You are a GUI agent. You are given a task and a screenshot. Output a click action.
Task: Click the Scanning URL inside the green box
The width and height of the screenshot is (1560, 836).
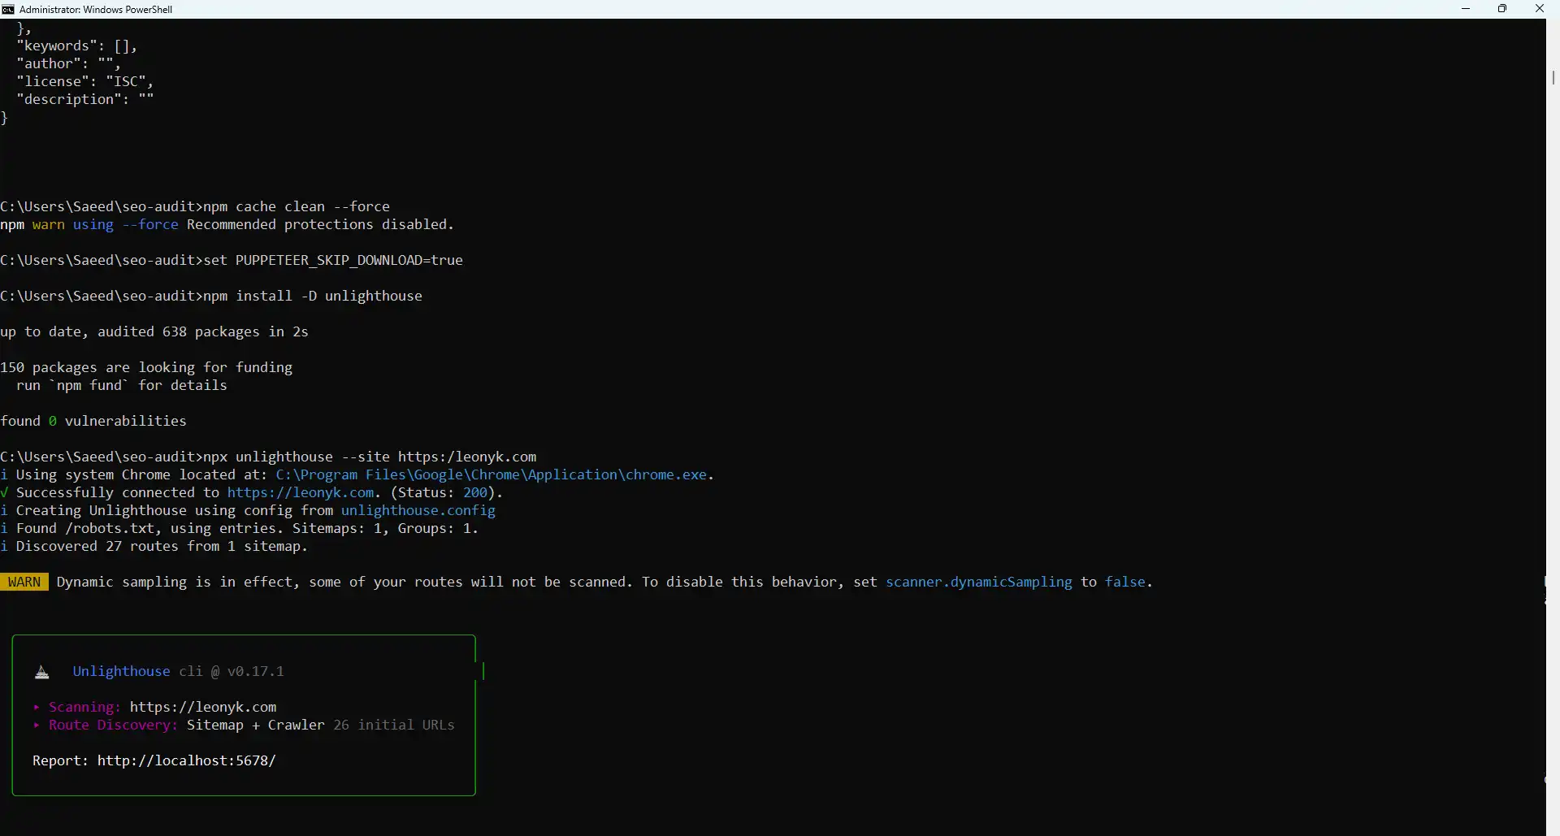coord(203,707)
